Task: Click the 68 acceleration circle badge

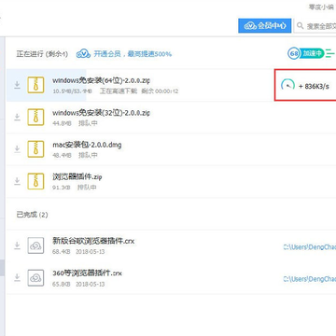Action: tap(294, 53)
